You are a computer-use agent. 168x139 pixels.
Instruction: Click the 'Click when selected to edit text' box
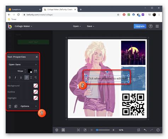tap(107, 78)
